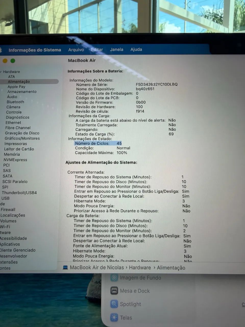245x327 pixels.
Task: Open the Arquivo menu
Action: pyautogui.click(x=76, y=50)
